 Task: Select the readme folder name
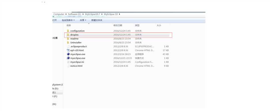[x=74, y=39]
